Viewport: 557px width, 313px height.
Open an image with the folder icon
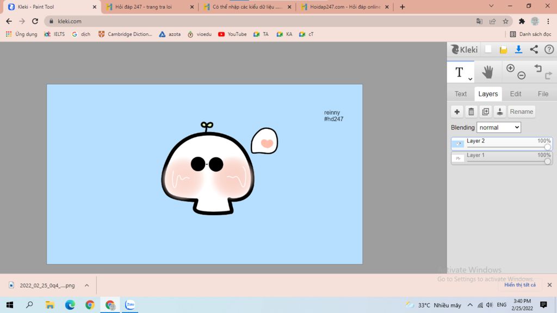click(x=503, y=49)
